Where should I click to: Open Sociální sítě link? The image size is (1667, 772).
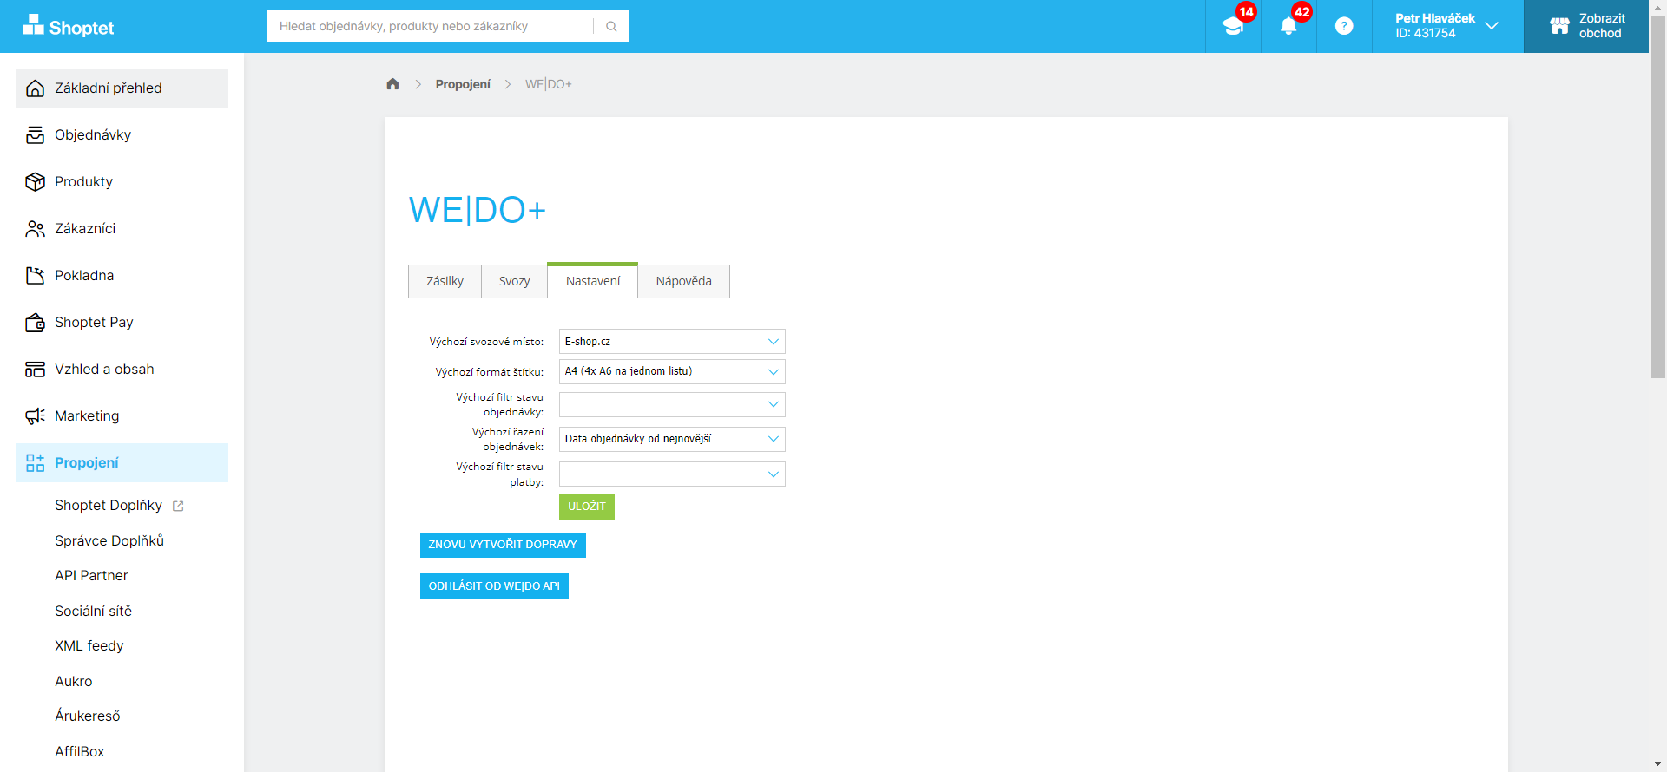[93, 611]
